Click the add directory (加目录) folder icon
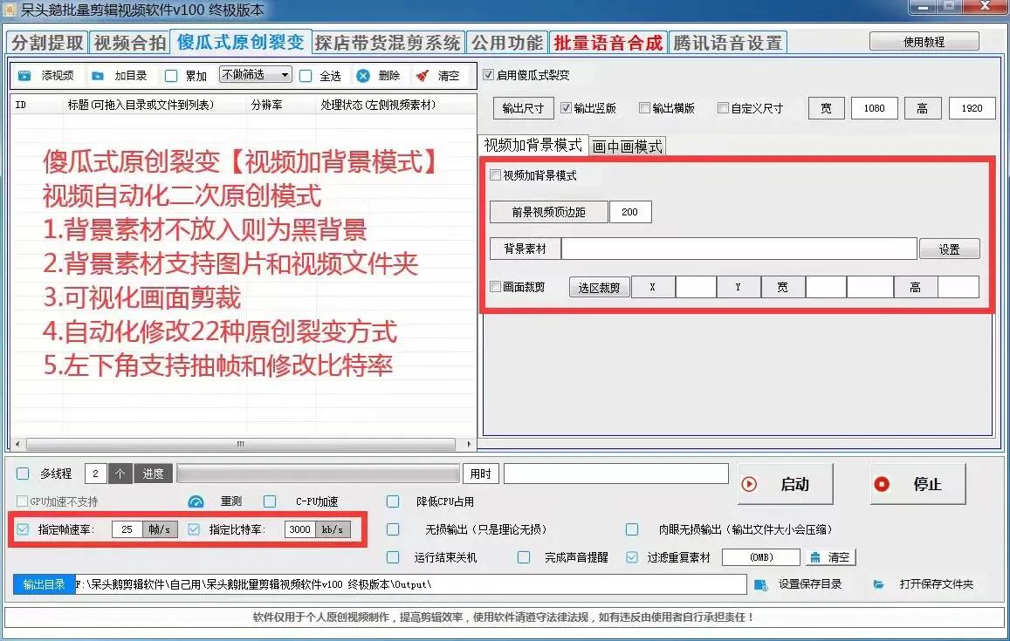1010x641 pixels. [98, 76]
